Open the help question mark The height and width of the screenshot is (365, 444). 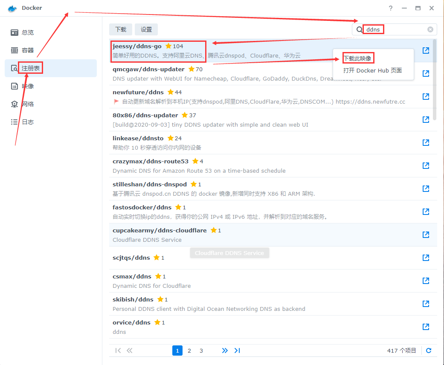(x=391, y=8)
